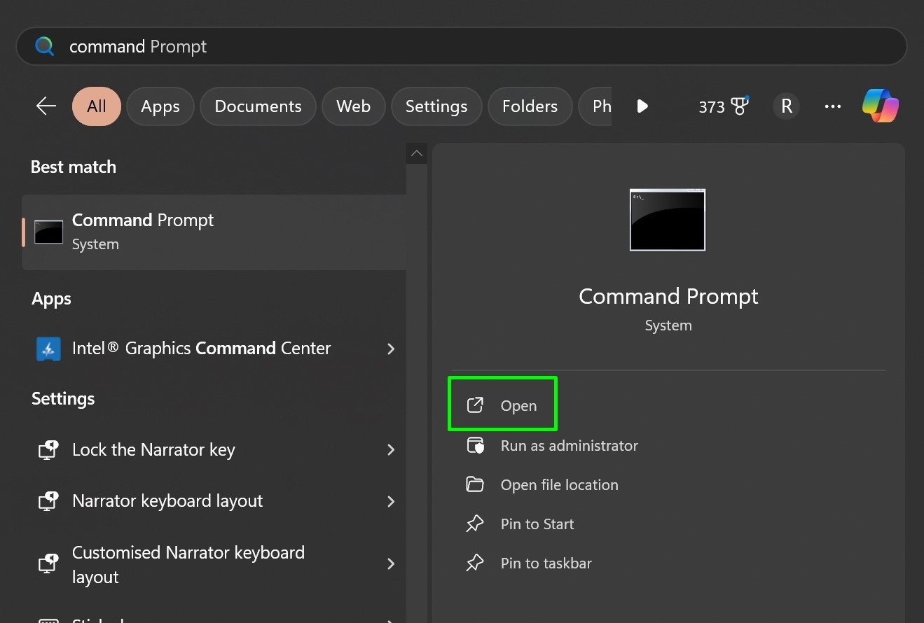Open the three-dot more options menu
The image size is (924, 623).
[833, 106]
